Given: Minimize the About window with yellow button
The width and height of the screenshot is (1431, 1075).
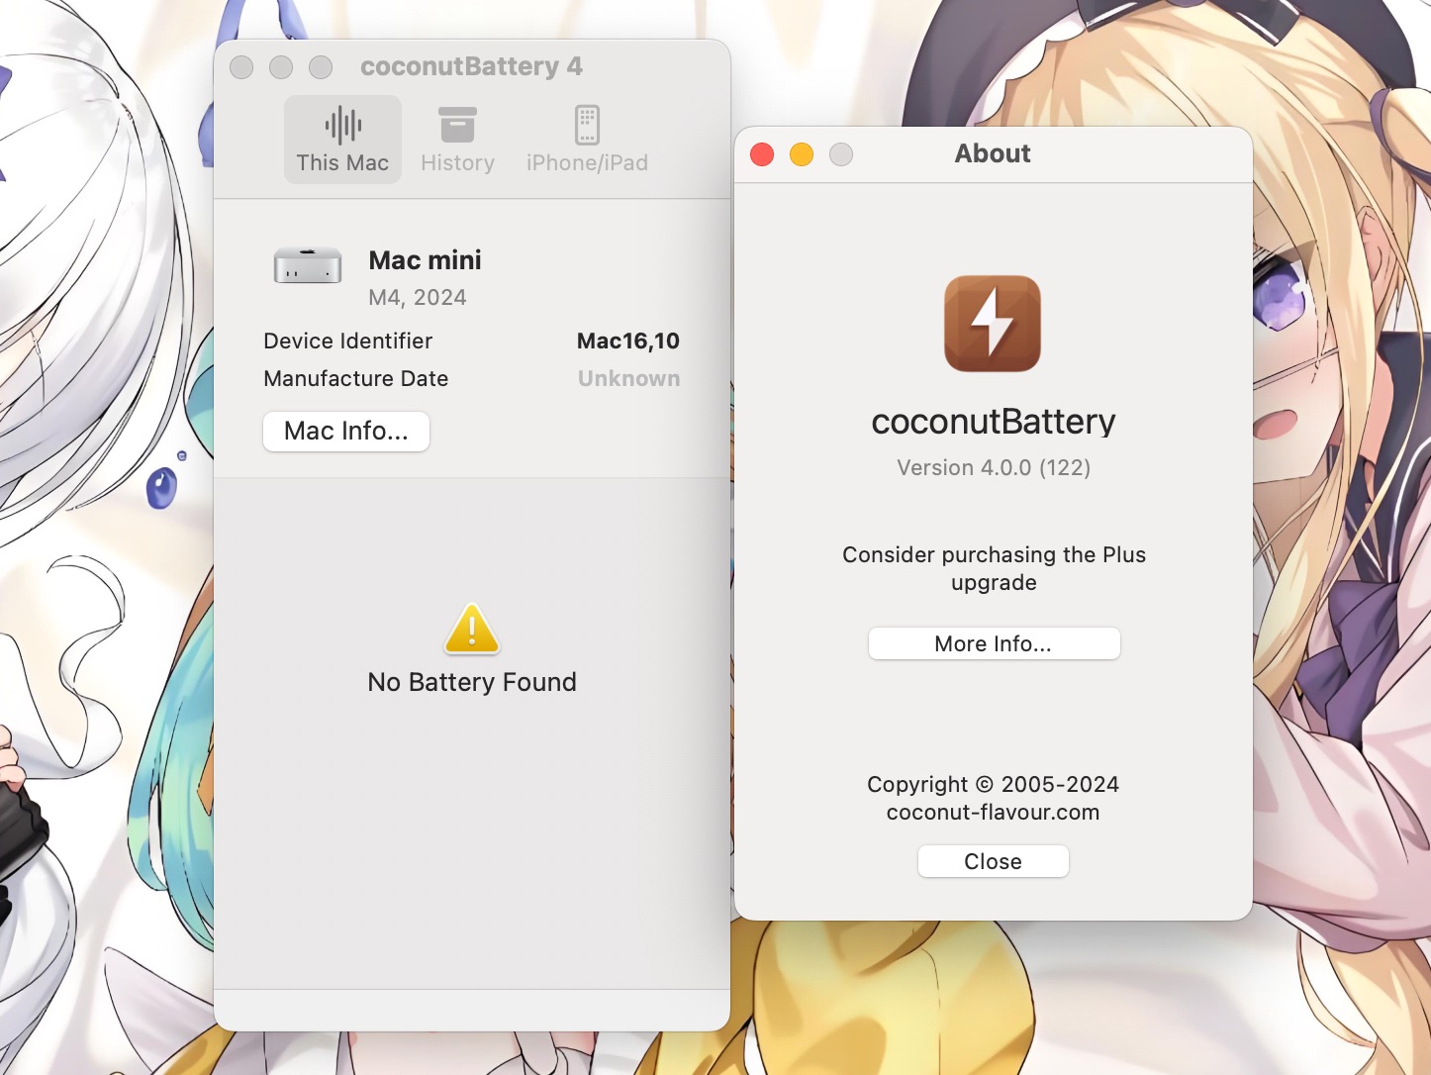Looking at the screenshot, I should coord(802,154).
